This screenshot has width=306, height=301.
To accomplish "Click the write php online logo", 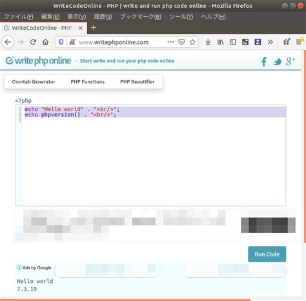I will tap(38, 61).
